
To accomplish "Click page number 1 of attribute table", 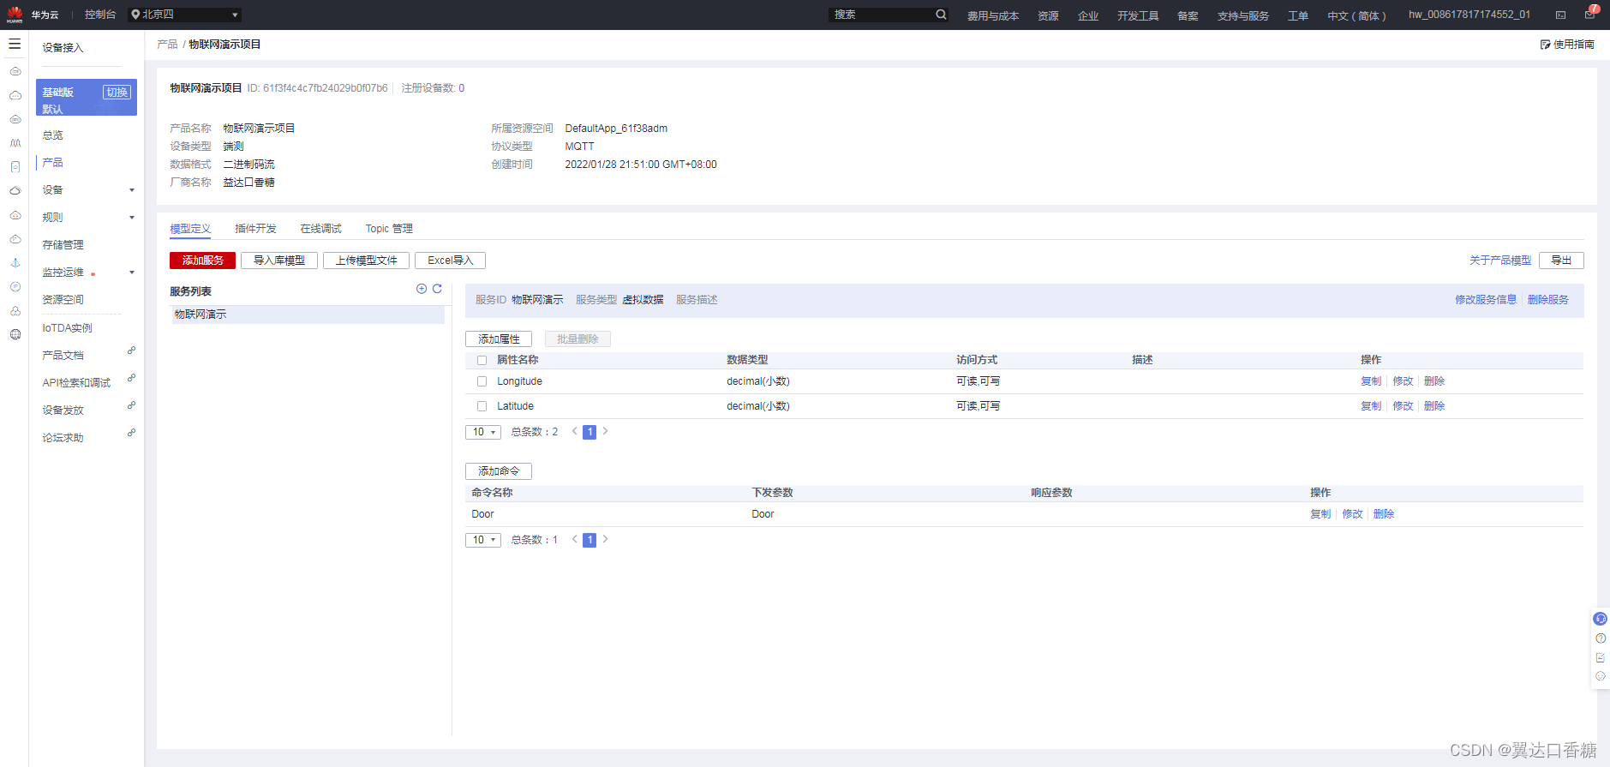I will pyautogui.click(x=590, y=432).
